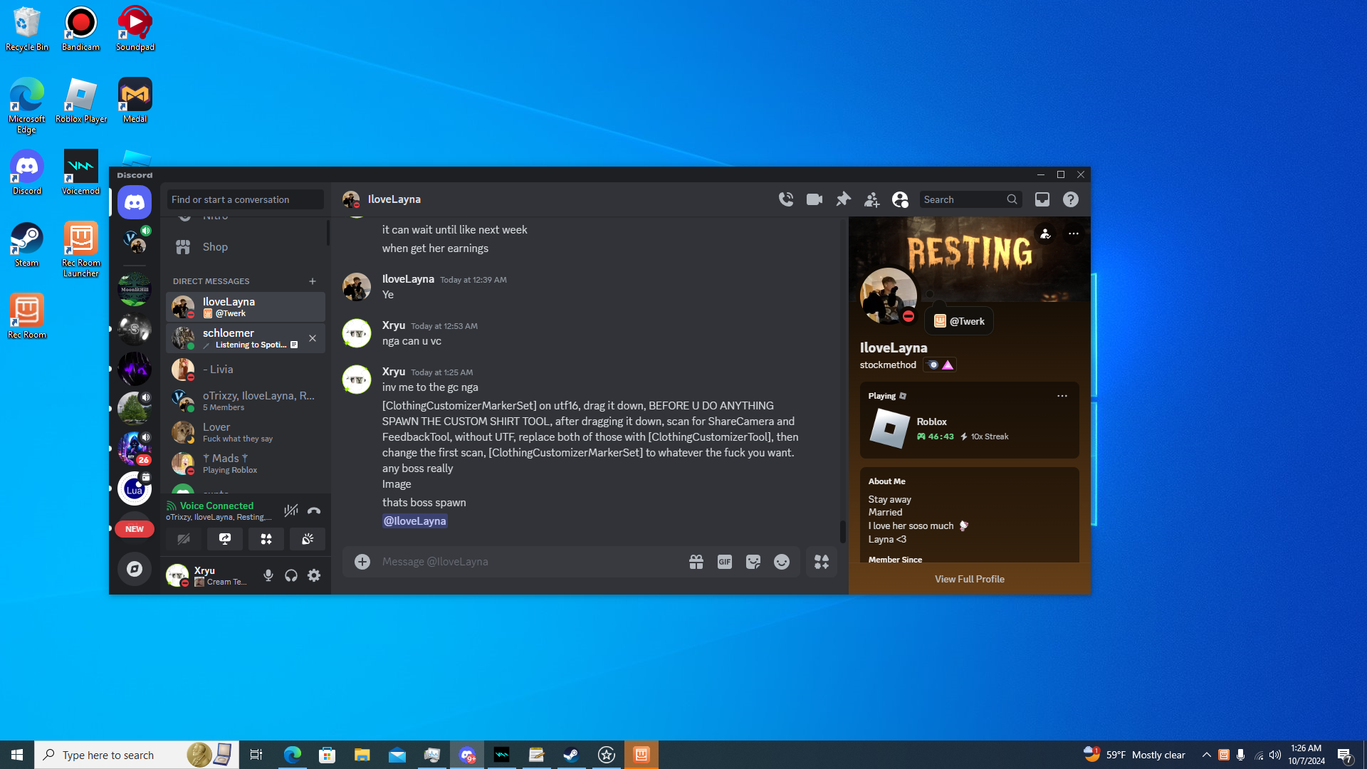Send a gift with the gift icon
Viewport: 1367px width, 769px height.
696,562
